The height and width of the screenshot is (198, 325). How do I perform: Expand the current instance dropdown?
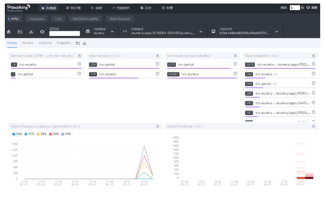tap(276, 32)
